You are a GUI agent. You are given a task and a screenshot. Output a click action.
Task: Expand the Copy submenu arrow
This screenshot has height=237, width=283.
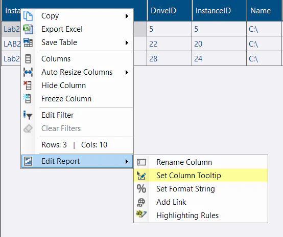click(127, 16)
